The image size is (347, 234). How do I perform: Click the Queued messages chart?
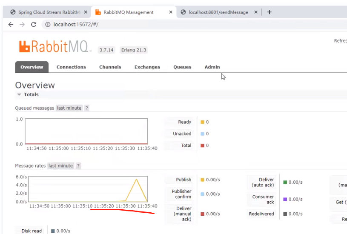[86, 131]
